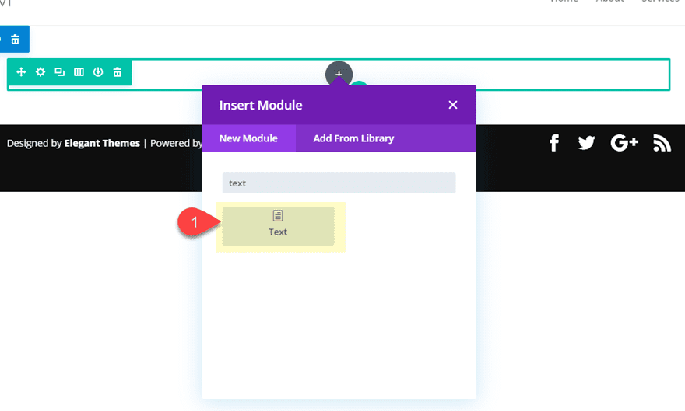Delete section with blue trash icon
Image resolution: width=685 pixels, height=411 pixels.
[x=15, y=39]
